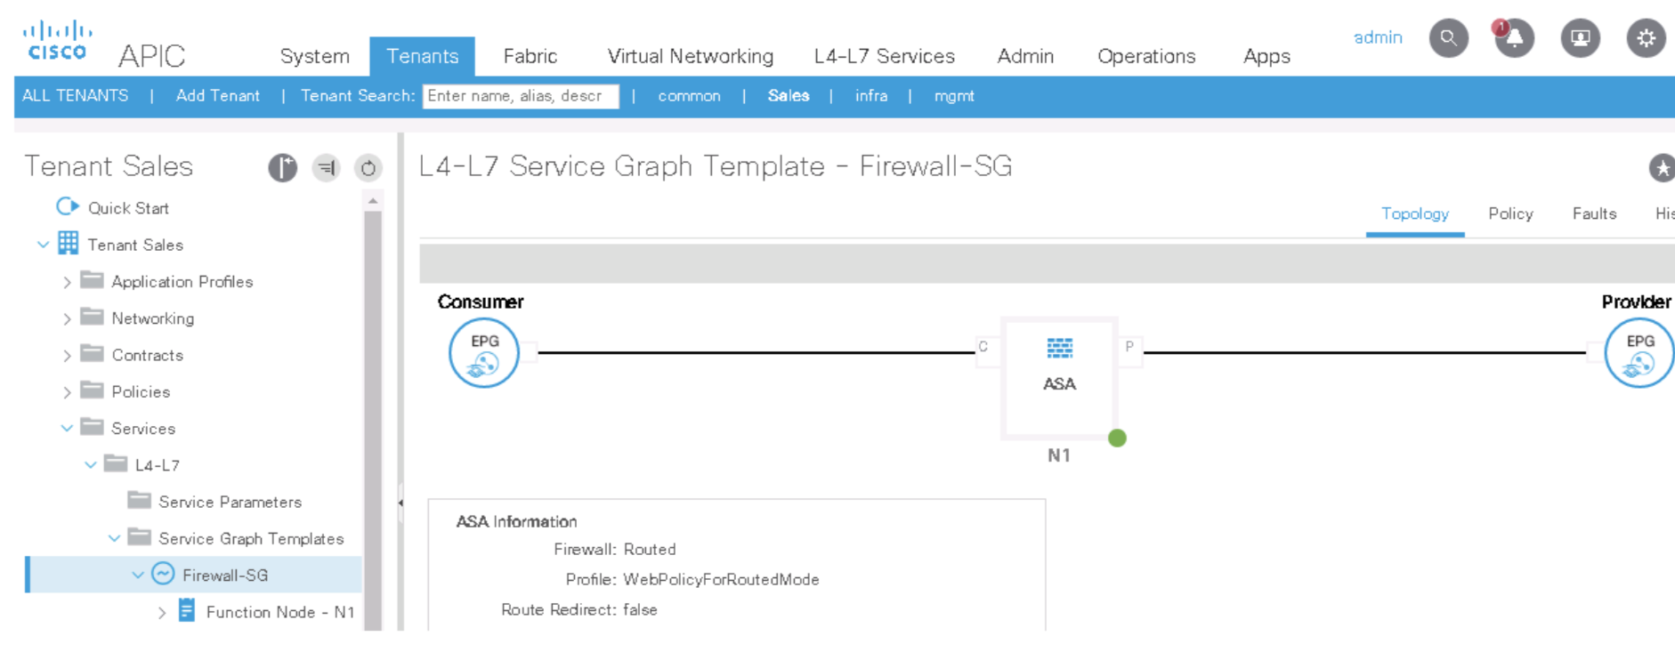Click the Quick Start icon in tree
Viewport: 1675px width, 660px height.
(x=68, y=207)
